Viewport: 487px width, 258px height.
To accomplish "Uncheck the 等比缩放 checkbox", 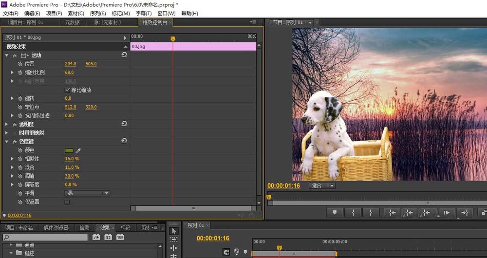I will [67, 90].
